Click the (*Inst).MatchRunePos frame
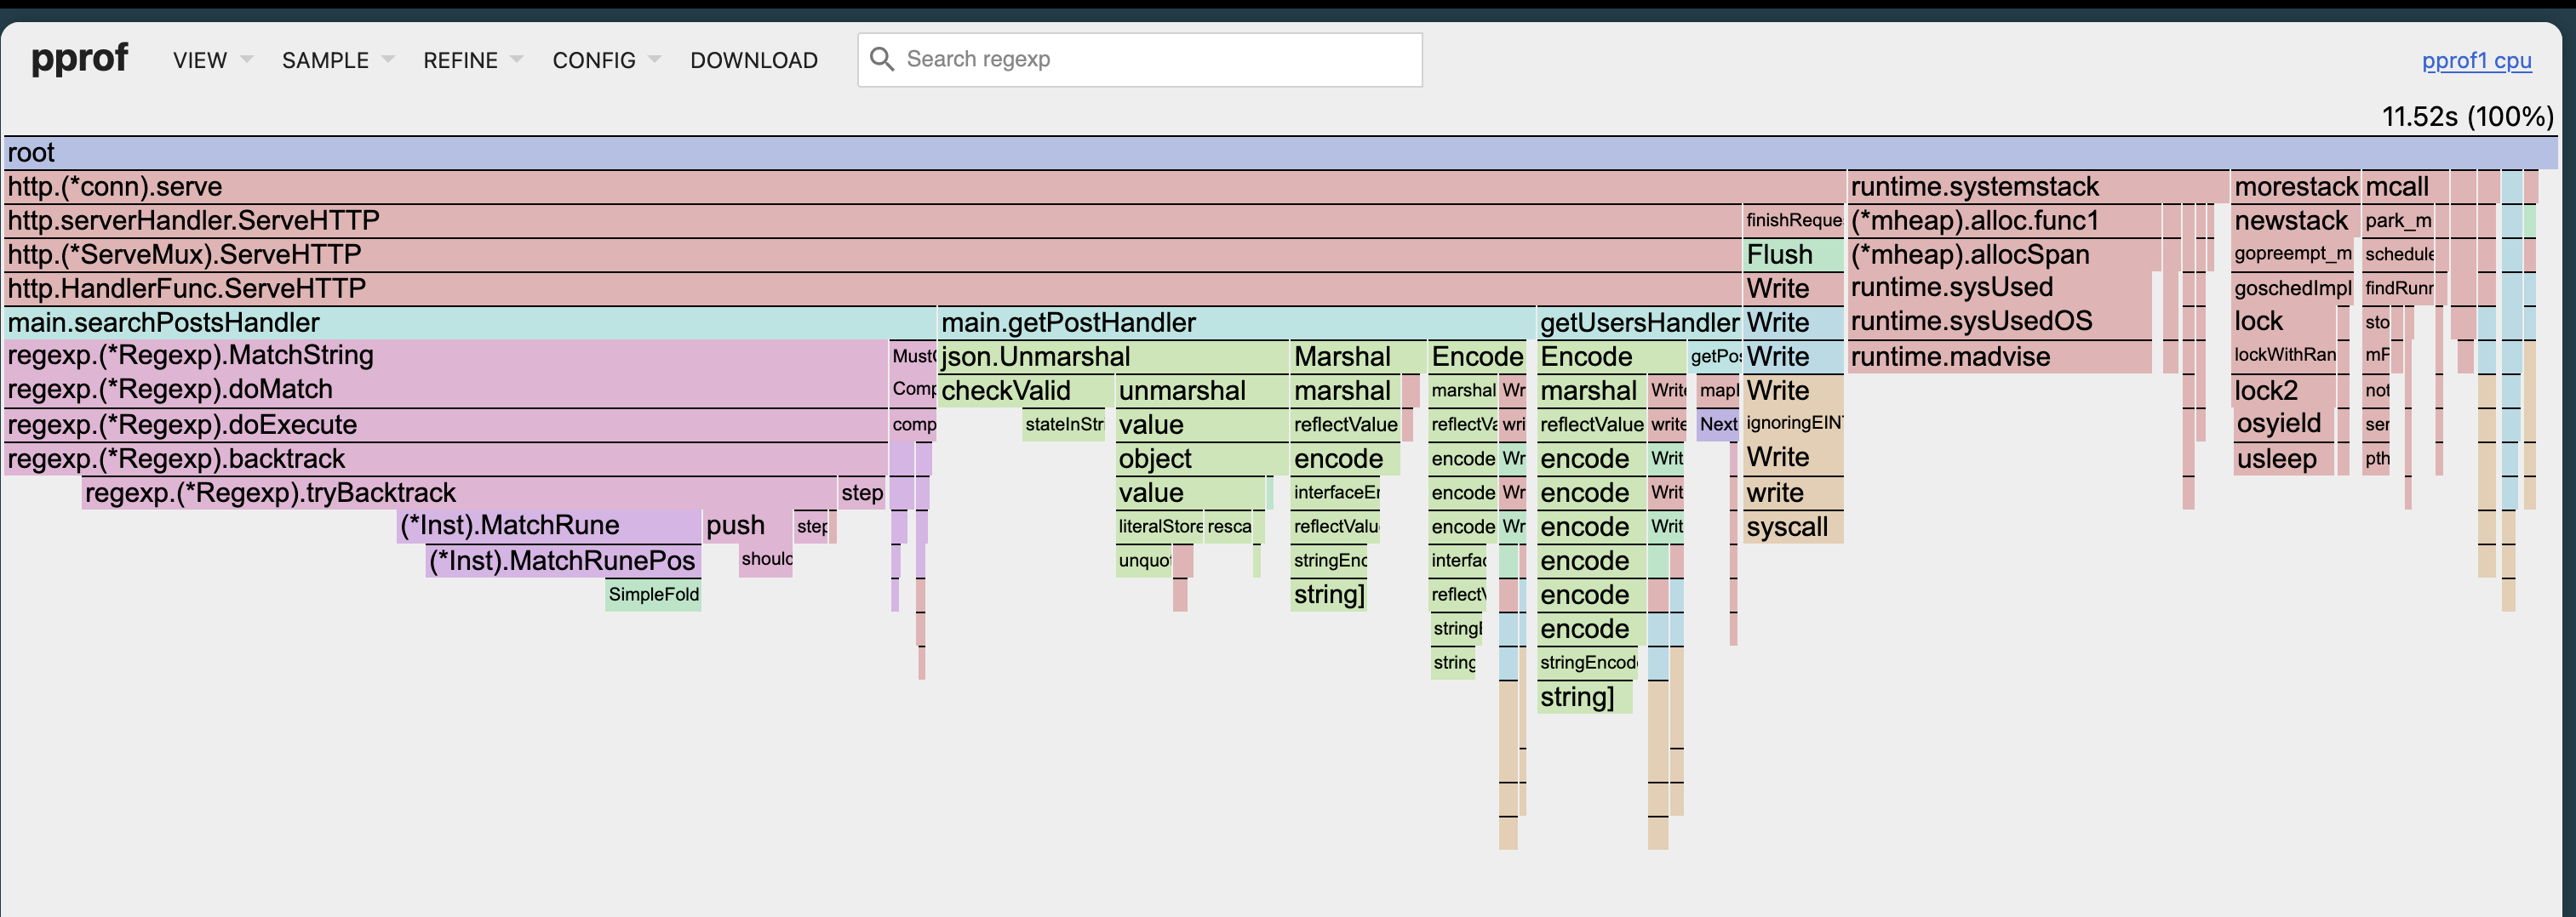 tap(562, 561)
